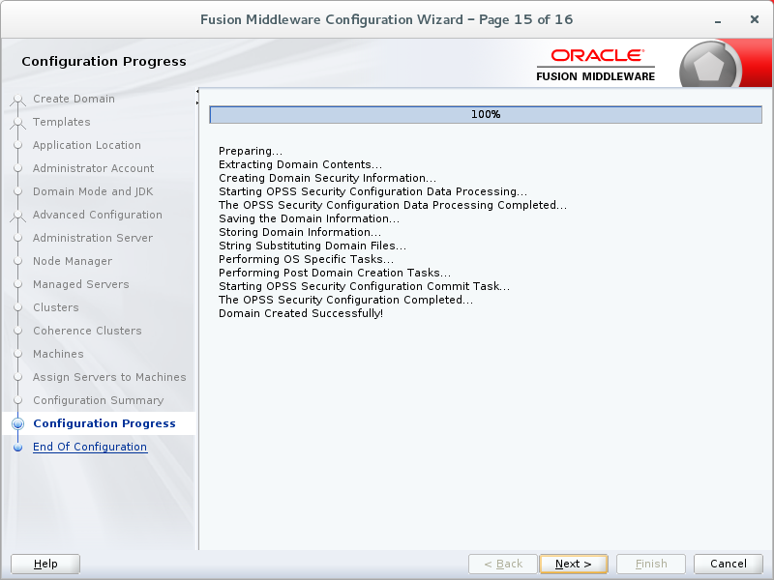774x580 pixels.
Task: Click the 100% progress bar
Action: (486, 114)
